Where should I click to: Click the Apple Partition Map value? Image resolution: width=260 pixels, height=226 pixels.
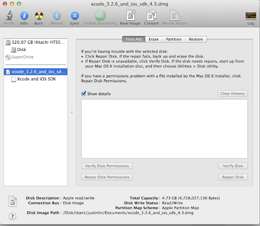pyautogui.click(x=180, y=208)
